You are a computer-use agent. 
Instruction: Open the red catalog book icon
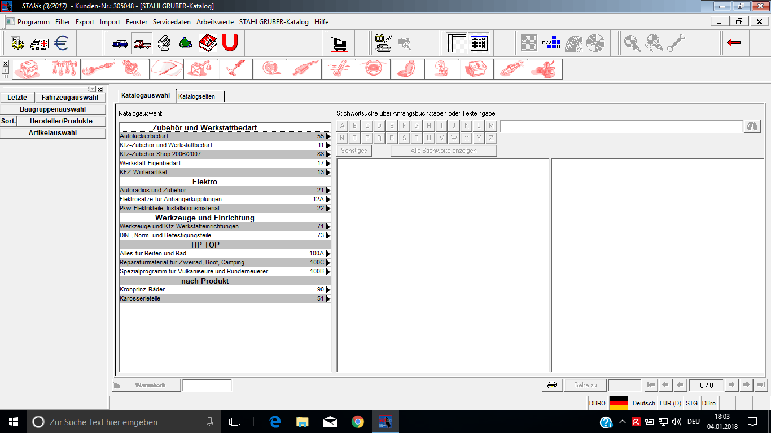[208, 43]
